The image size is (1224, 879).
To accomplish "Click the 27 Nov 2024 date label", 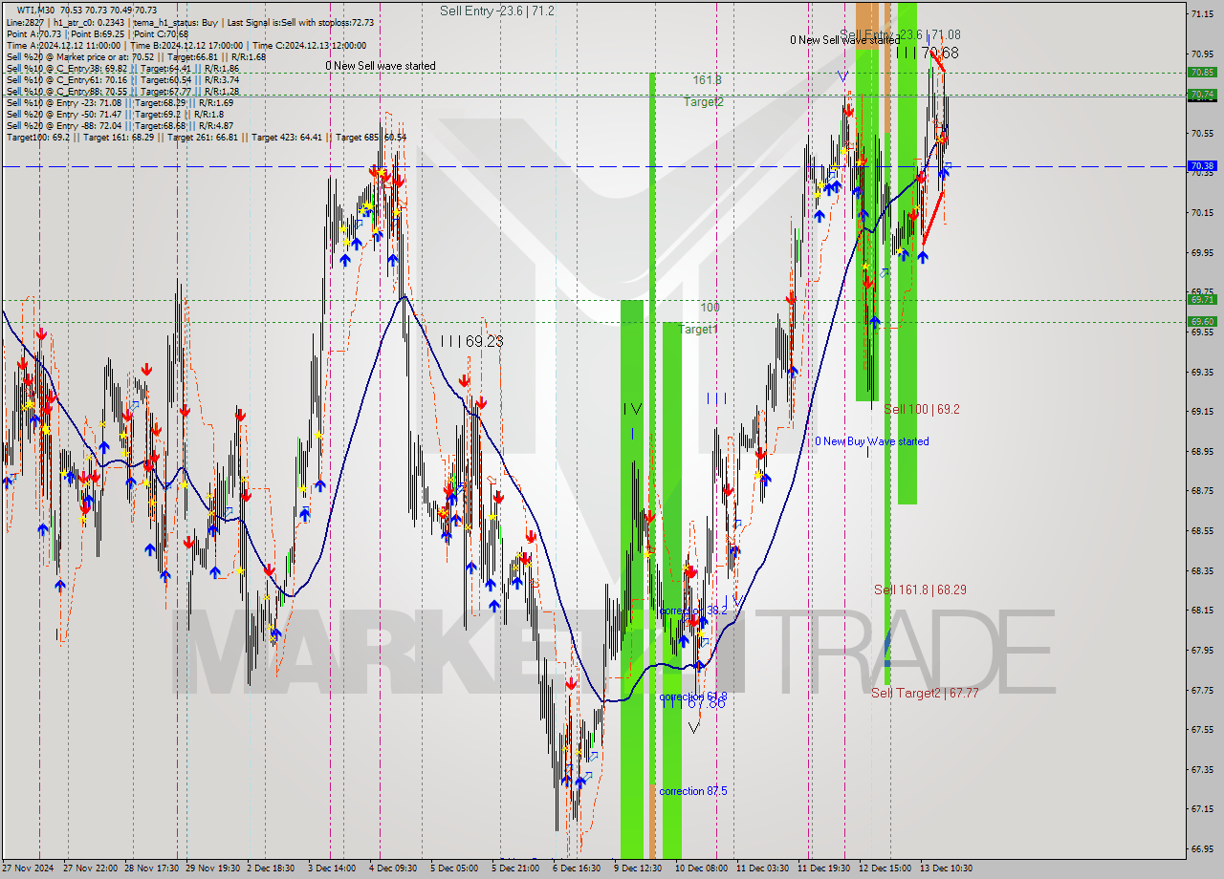I will [27, 868].
